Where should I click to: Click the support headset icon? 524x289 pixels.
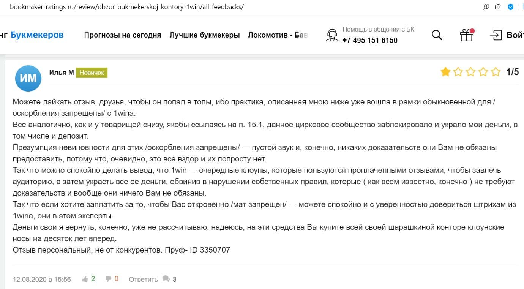(332, 35)
